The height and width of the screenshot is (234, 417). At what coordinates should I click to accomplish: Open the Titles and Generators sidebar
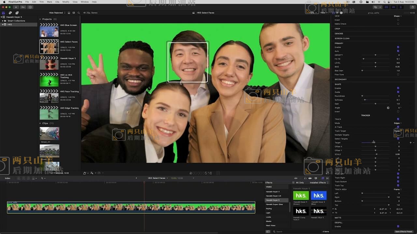[17, 13]
